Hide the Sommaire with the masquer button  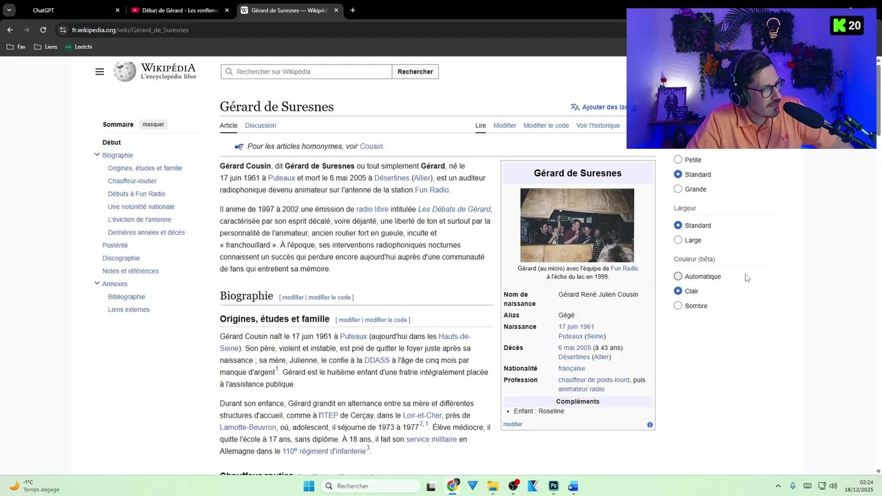(x=153, y=125)
